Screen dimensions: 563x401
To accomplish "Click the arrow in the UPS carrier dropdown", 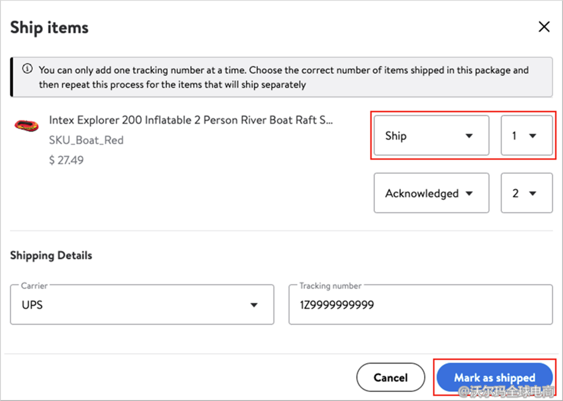I will click(x=254, y=305).
